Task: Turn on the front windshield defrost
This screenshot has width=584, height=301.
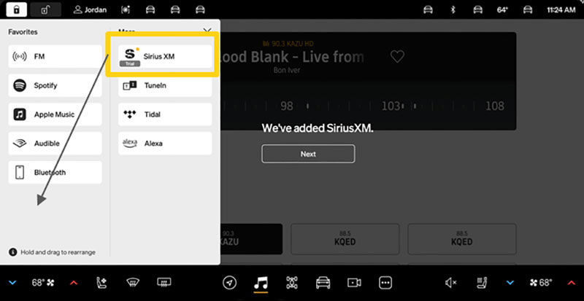Action: pyautogui.click(x=134, y=282)
